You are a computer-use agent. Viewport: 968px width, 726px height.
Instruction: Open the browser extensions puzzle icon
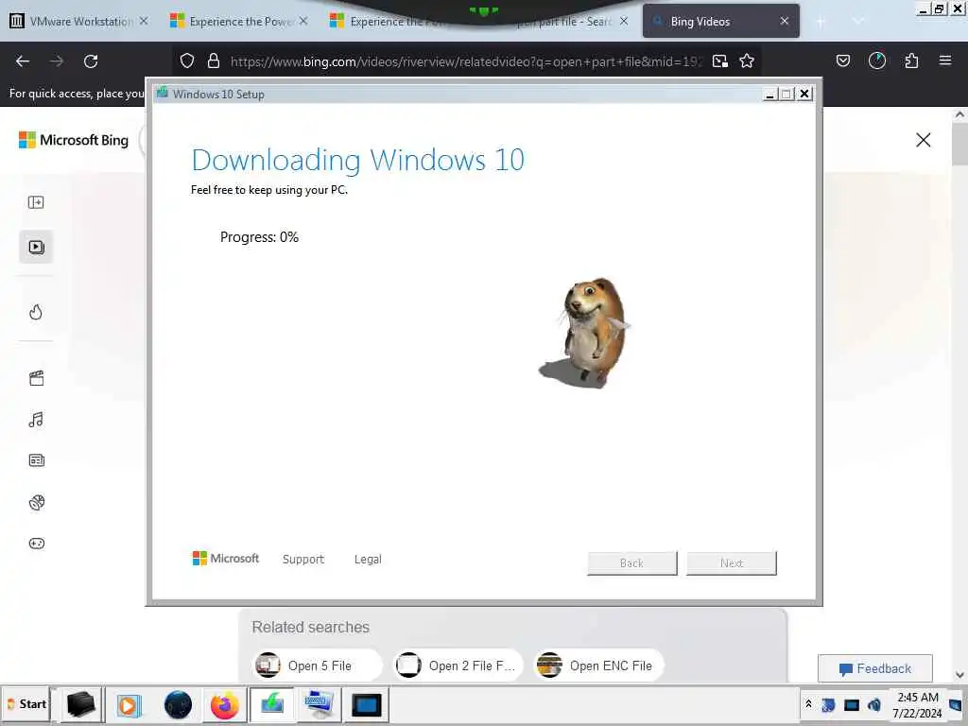[911, 60]
